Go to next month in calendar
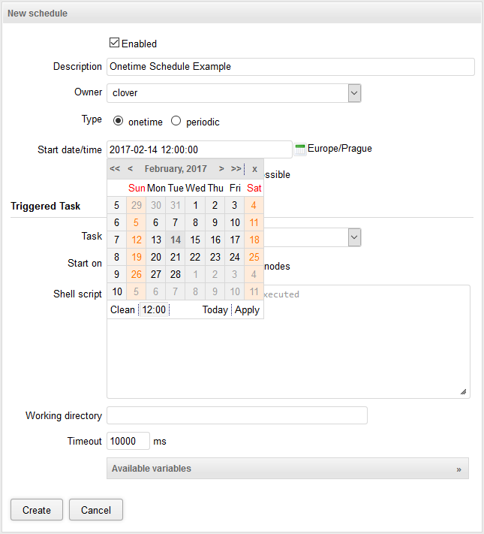484x534 pixels. pyautogui.click(x=221, y=169)
